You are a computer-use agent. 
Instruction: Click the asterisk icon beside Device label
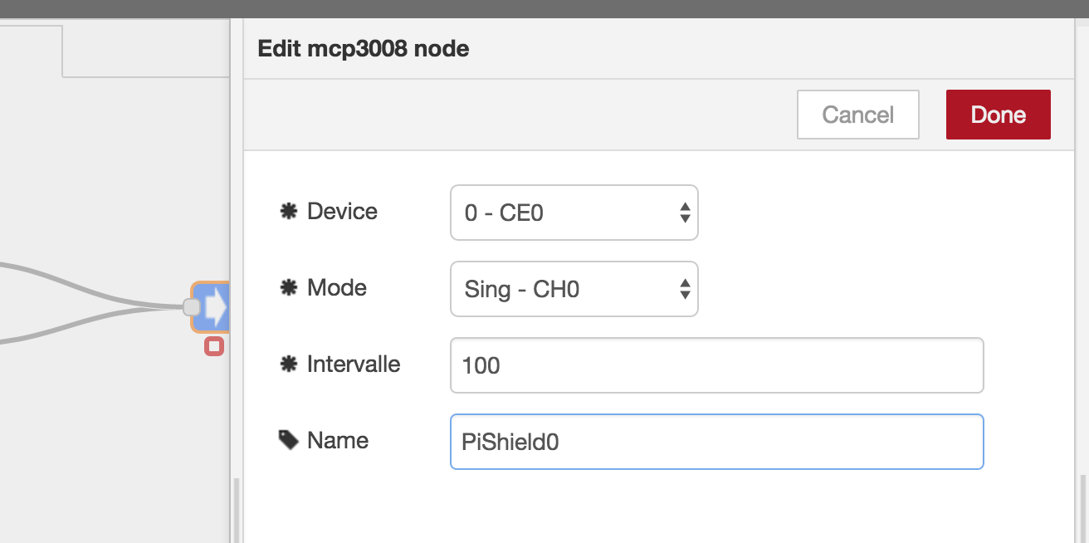click(x=289, y=210)
